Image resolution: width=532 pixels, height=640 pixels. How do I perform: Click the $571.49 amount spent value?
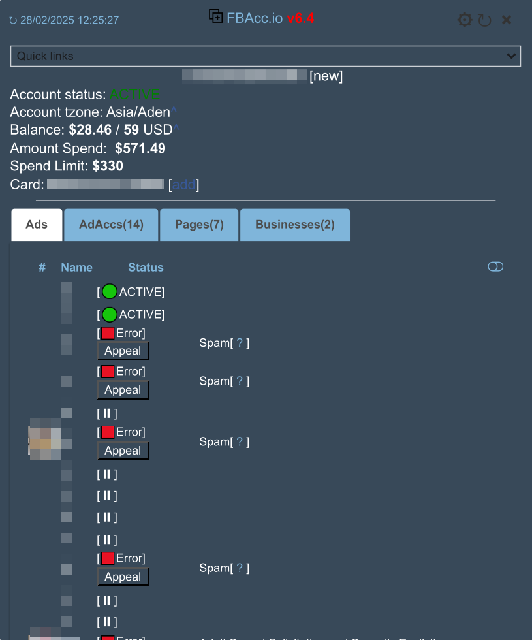click(x=140, y=148)
